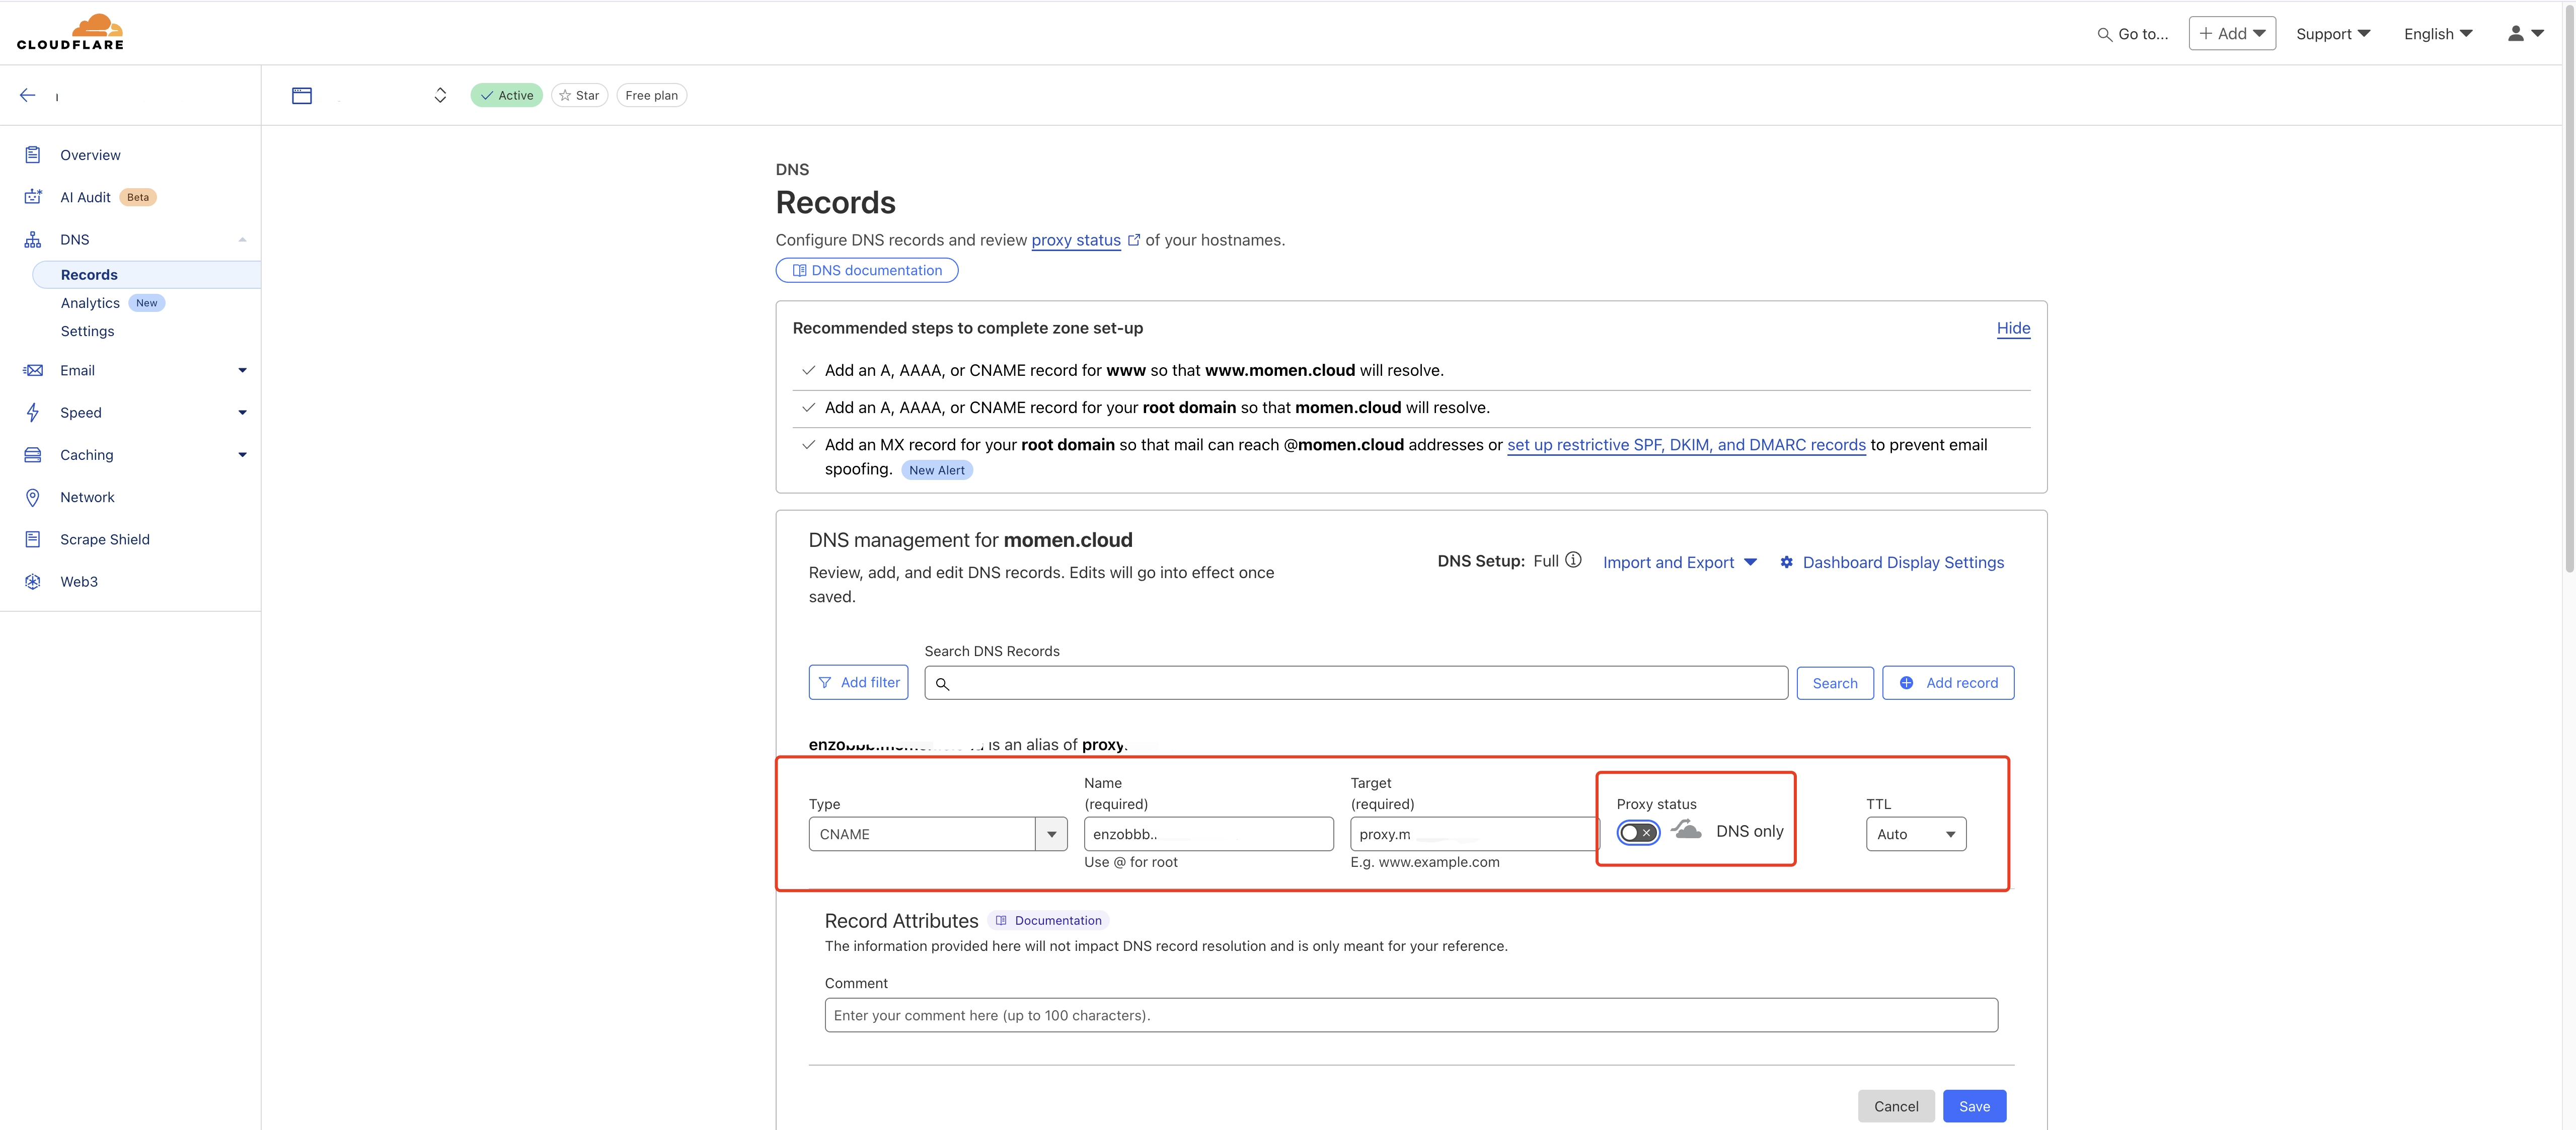Open the Import and Export dropdown

1680,562
